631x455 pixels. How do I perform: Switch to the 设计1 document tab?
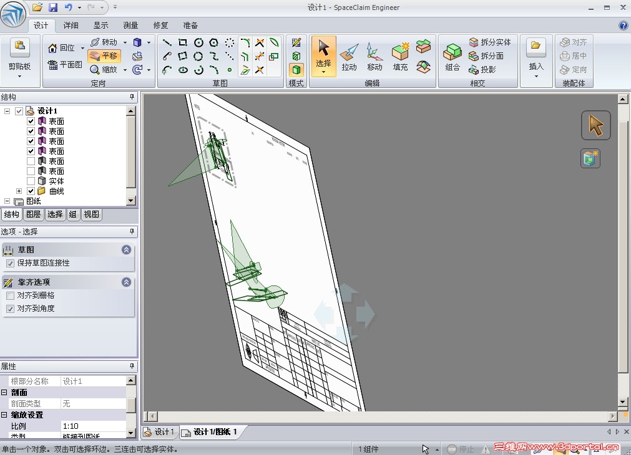160,432
